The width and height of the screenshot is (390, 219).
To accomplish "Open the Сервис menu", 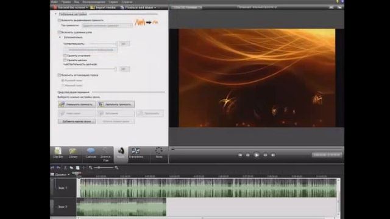I will click(x=113, y=2).
